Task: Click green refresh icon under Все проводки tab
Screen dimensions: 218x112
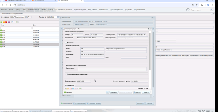Action: 80,88
